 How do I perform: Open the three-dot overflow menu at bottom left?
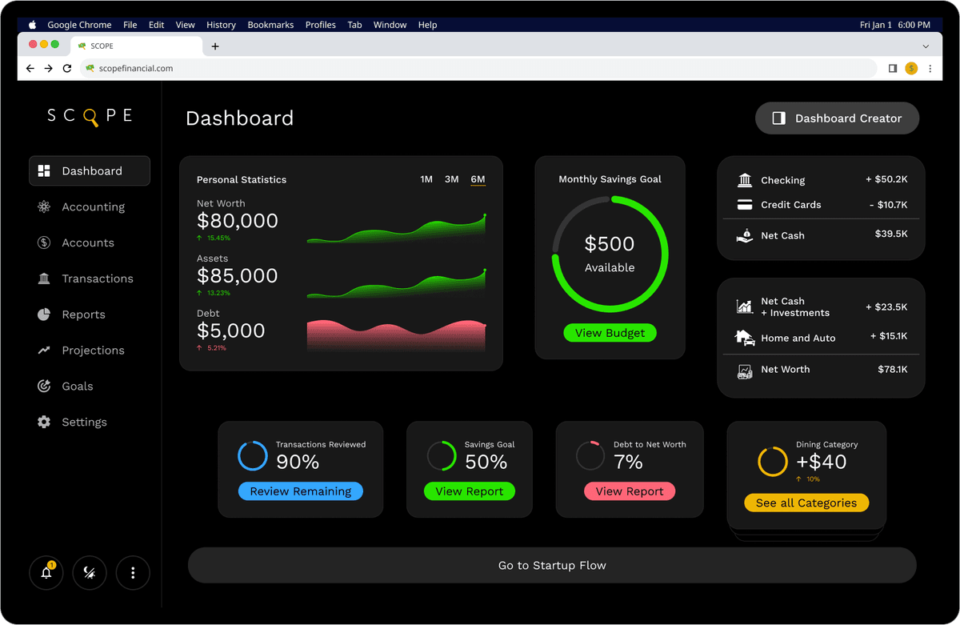(x=132, y=573)
